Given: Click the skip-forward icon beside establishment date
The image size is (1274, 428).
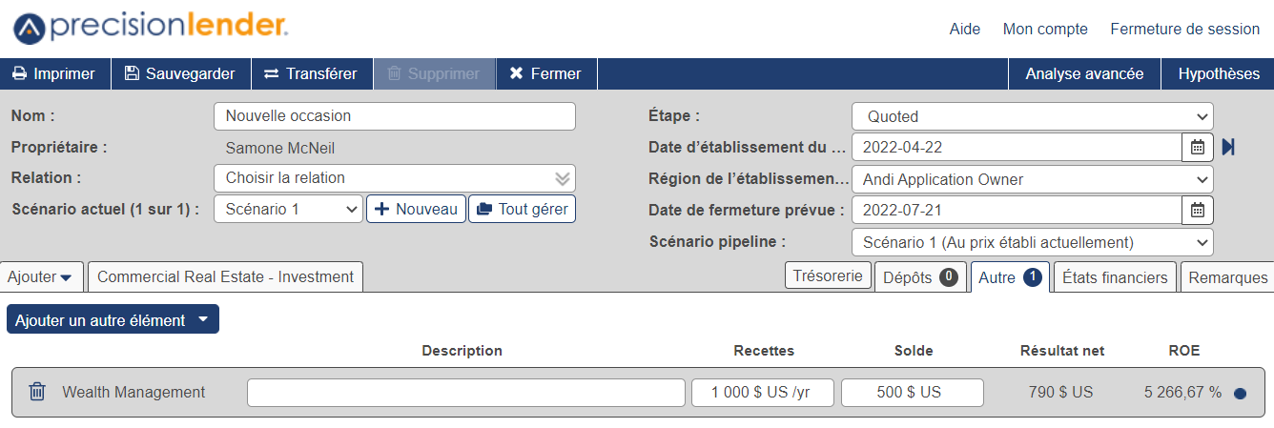Looking at the screenshot, I should tap(1228, 147).
